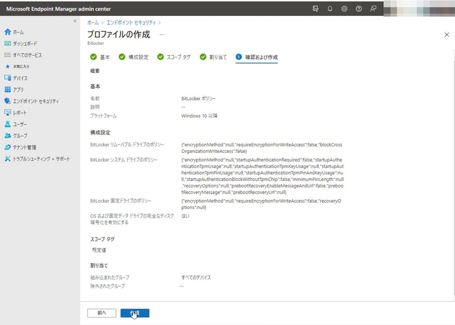This screenshot has height=325, width=455.
Task: Open テナント管理 icon in sidebar
Action: click(7, 147)
